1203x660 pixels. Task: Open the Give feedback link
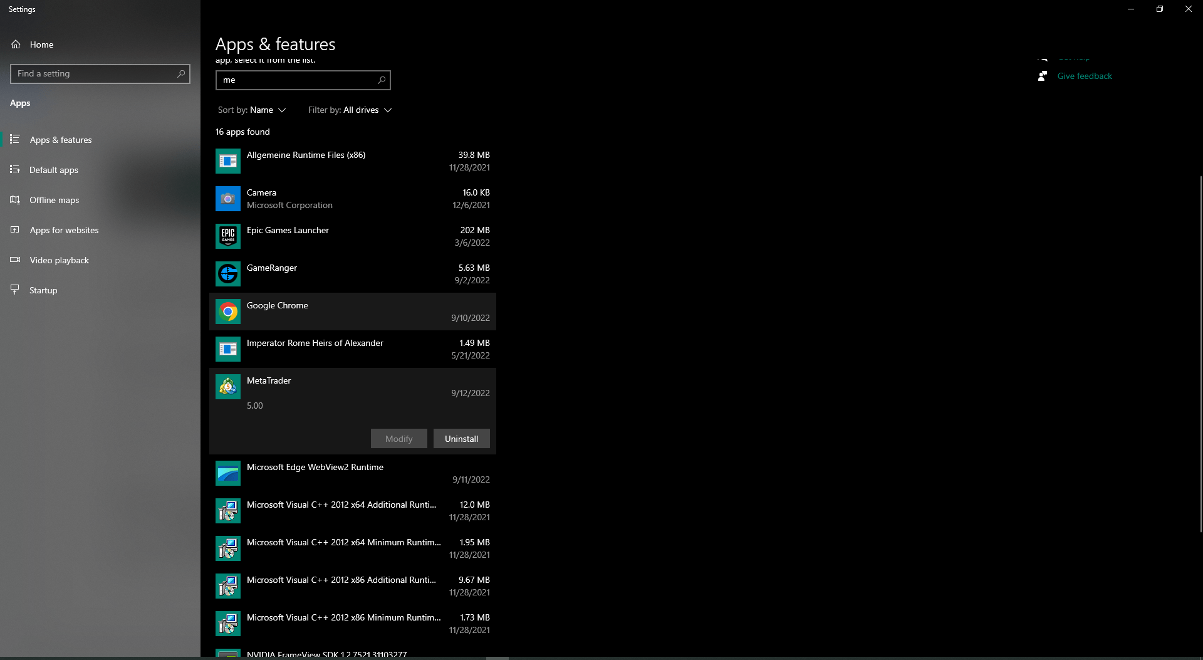pyautogui.click(x=1085, y=76)
